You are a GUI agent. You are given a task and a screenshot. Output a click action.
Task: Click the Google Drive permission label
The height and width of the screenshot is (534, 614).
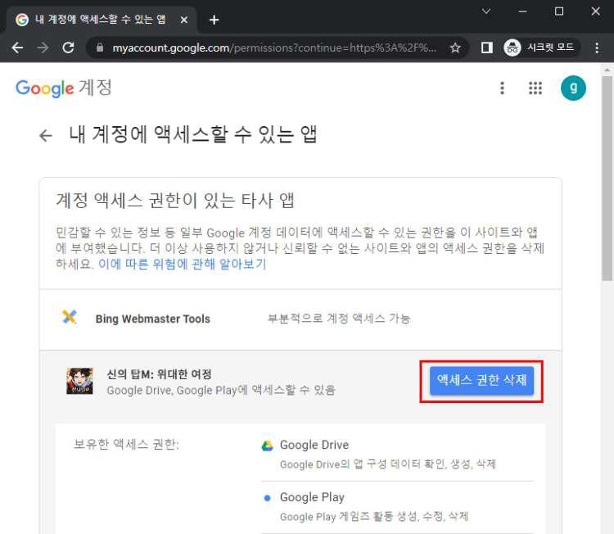(x=314, y=445)
